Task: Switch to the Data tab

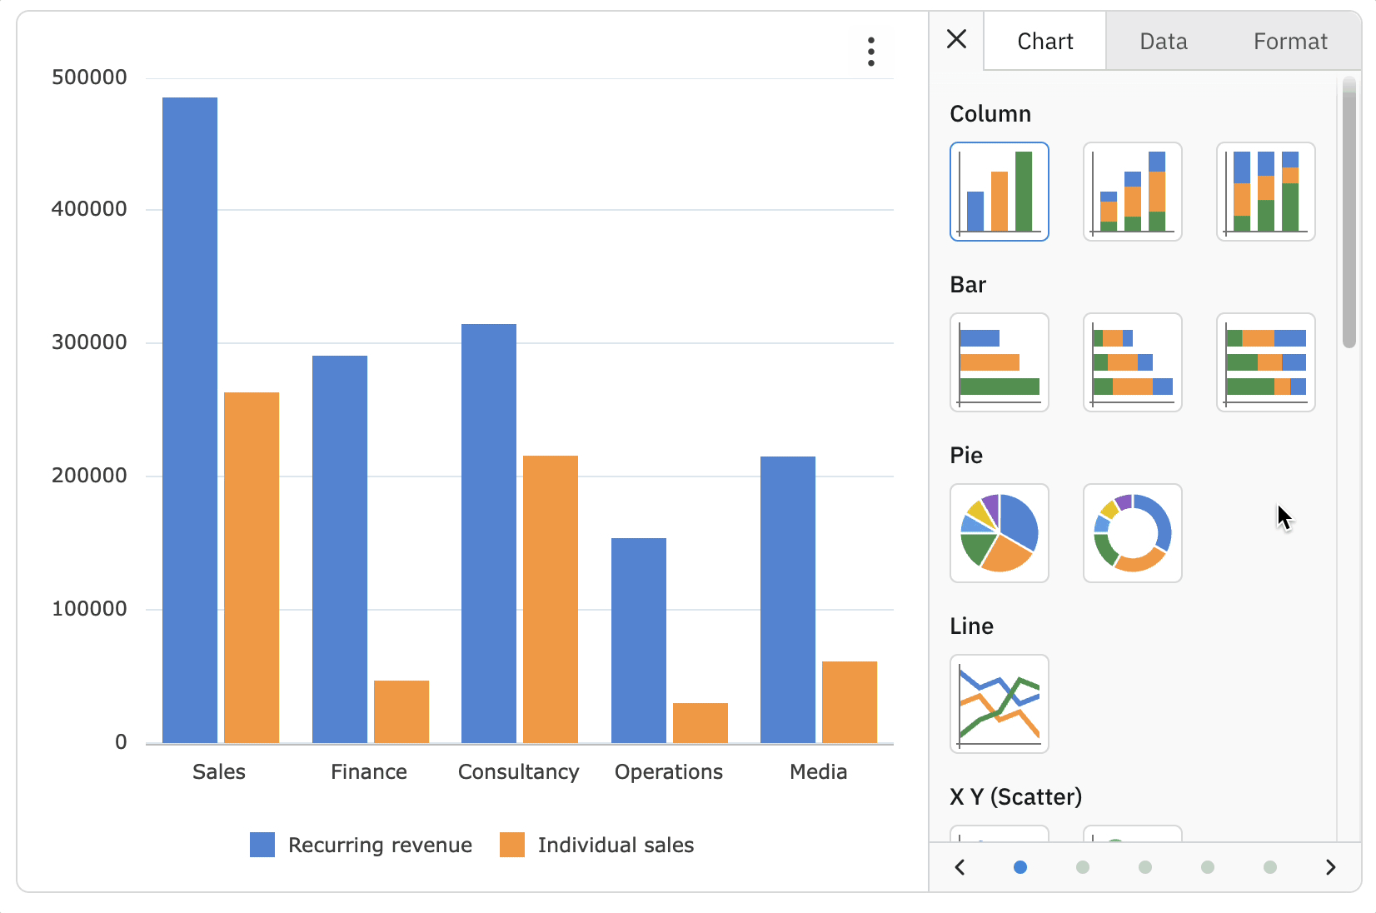Action: click(1163, 40)
